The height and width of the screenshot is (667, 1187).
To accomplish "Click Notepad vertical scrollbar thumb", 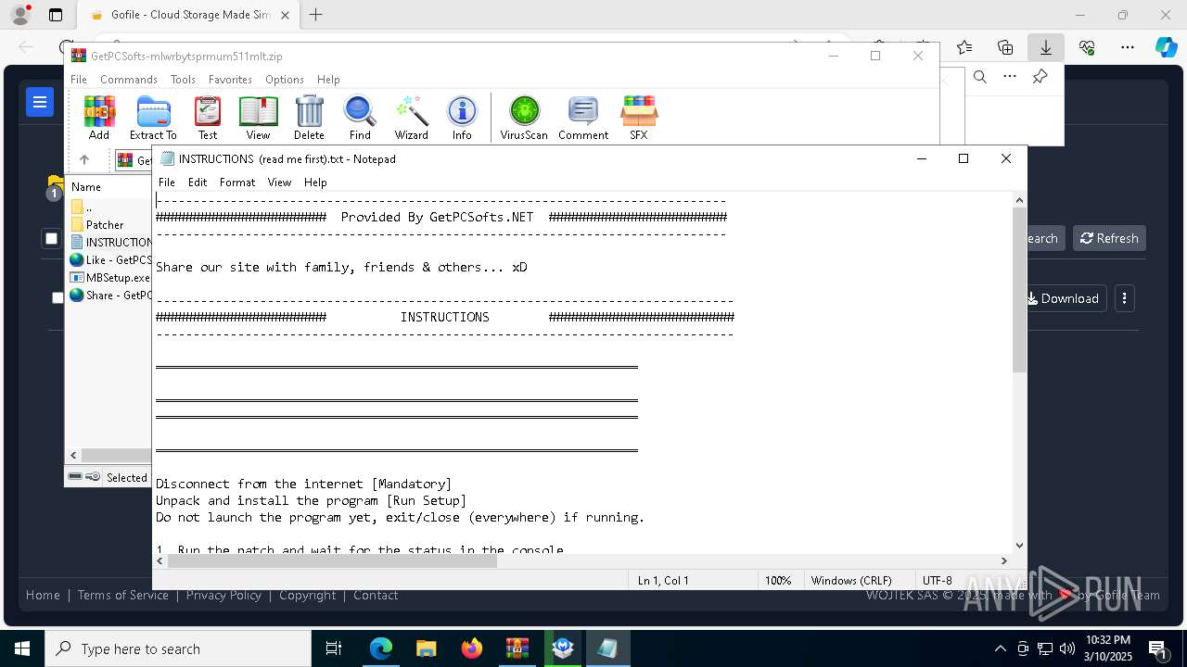I will point(1020,290).
